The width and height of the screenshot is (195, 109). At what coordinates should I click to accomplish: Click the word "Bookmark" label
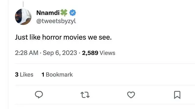click(x=59, y=74)
